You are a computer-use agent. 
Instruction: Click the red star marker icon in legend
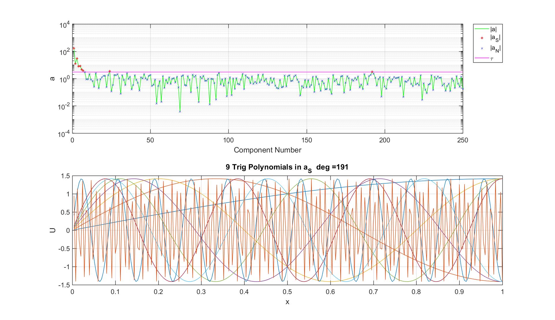click(482, 38)
